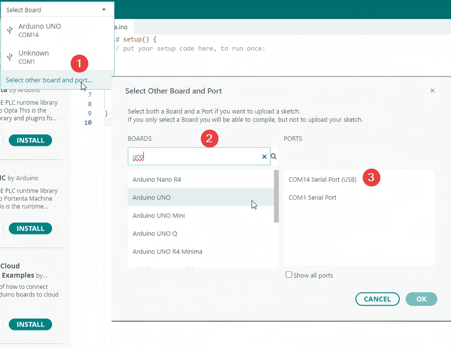Open the .ino sketch tab
Screen dimensions: 451x348
pyautogui.click(x=124, y=27)
